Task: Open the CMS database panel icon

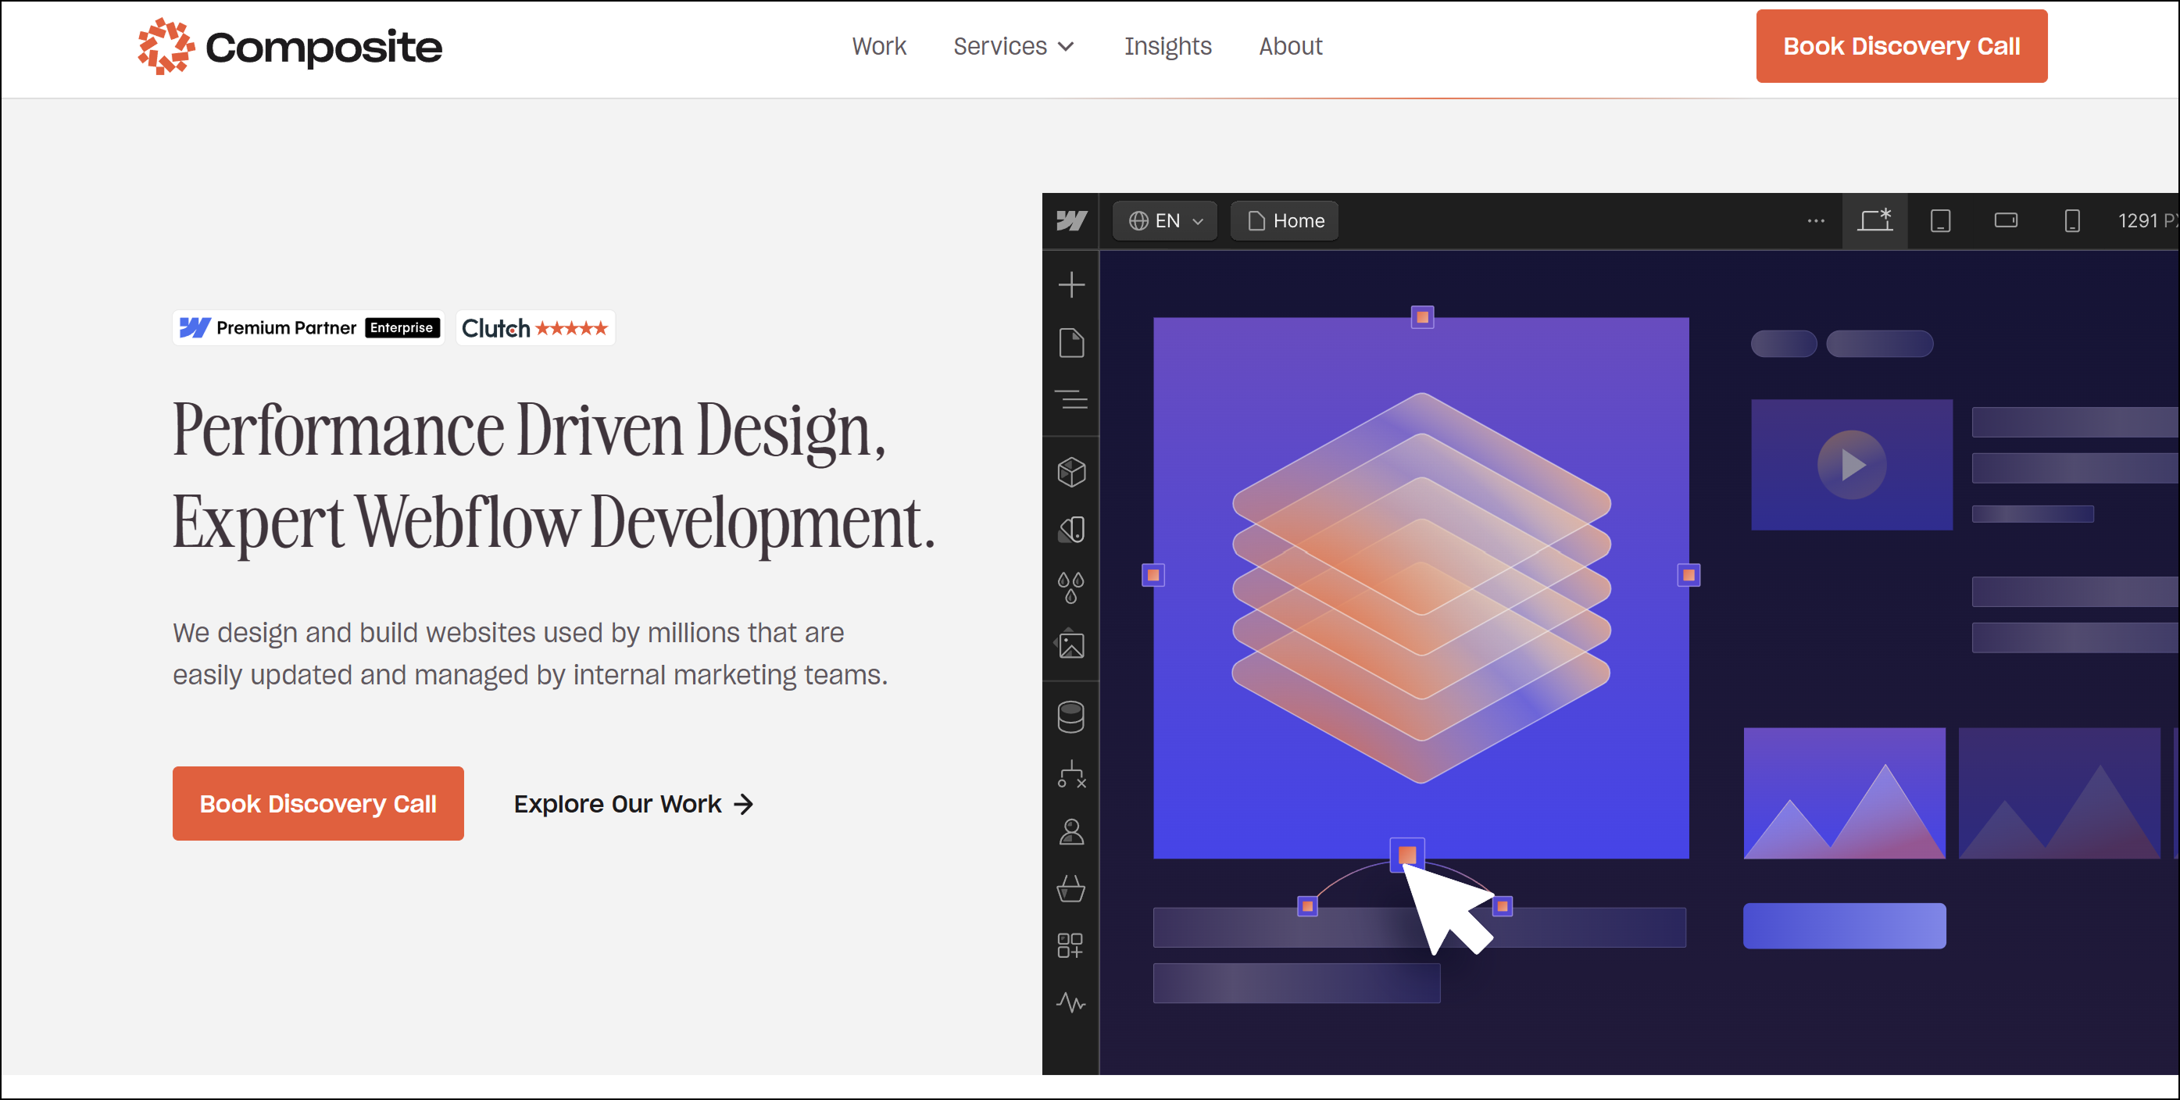Action: 1070,716
